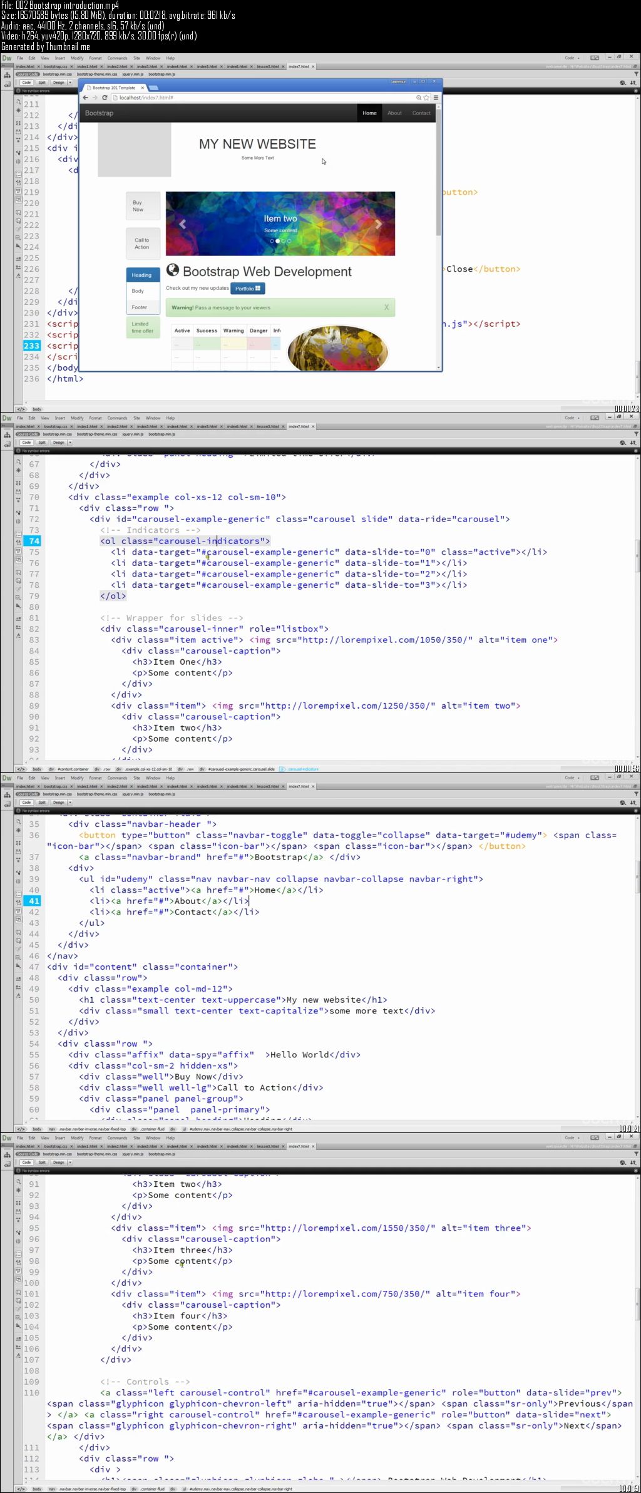Click the body tag selector in the browser-preview frame

pyautogui.click(x=37, y=409)
